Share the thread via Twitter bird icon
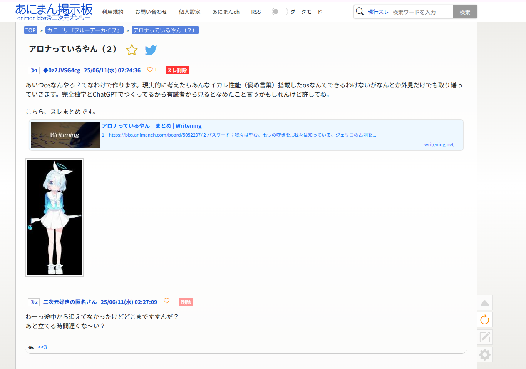 pyautogui.click(x=151, y=50)
